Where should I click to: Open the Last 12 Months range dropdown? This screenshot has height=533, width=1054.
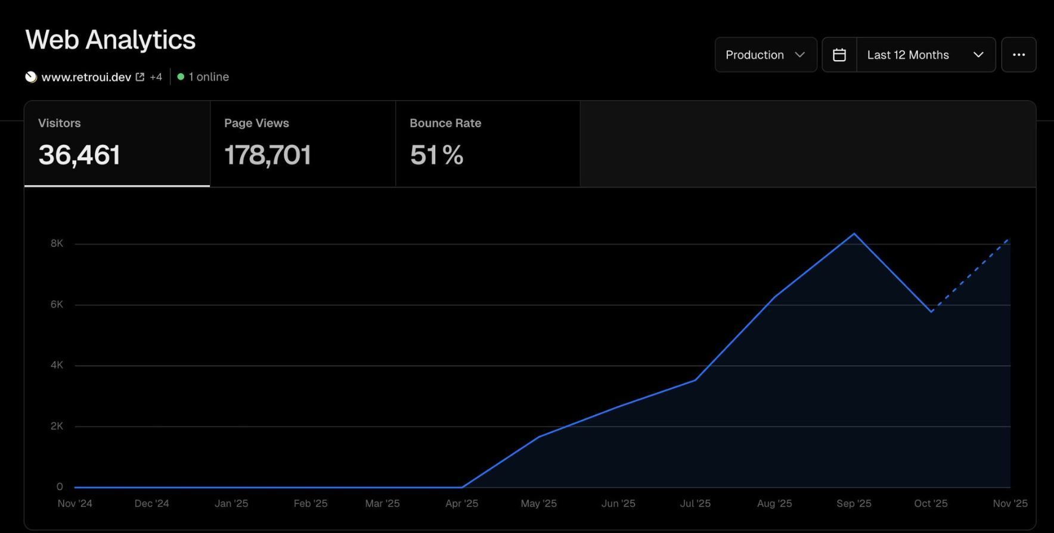pos(926,55)
